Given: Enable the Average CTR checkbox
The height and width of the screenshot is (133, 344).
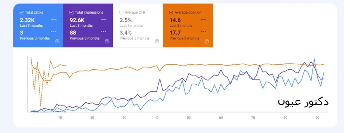Looking at the screenshot, I should [121, 13].
